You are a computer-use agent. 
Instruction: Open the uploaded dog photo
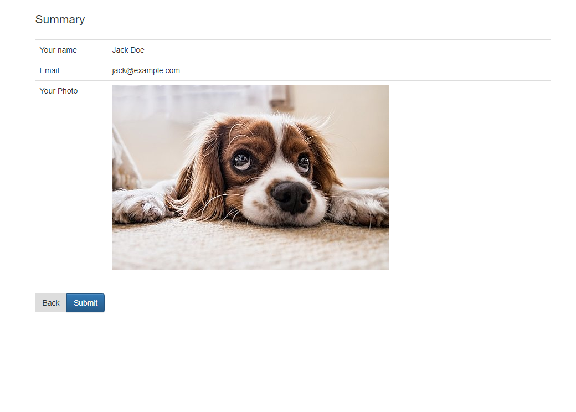(x=250, y=177)
